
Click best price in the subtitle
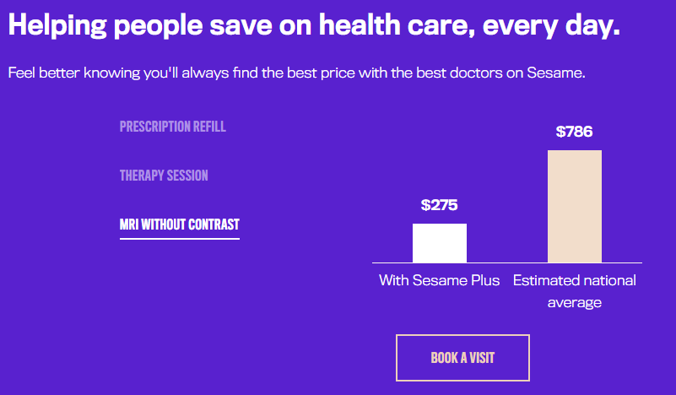[x=322, y=73]
